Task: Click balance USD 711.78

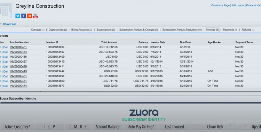Action: 141,81
